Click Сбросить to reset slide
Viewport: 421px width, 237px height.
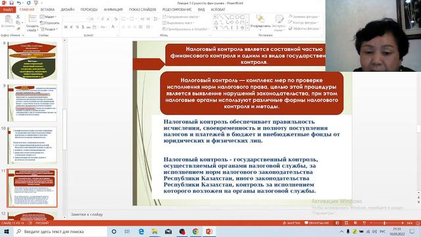tap(50, 23)
